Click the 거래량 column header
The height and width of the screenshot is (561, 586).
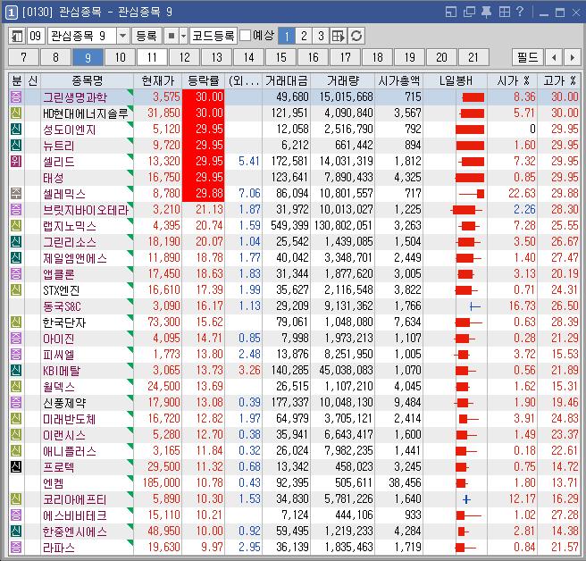pyautogui.click(x=343, y=80)
